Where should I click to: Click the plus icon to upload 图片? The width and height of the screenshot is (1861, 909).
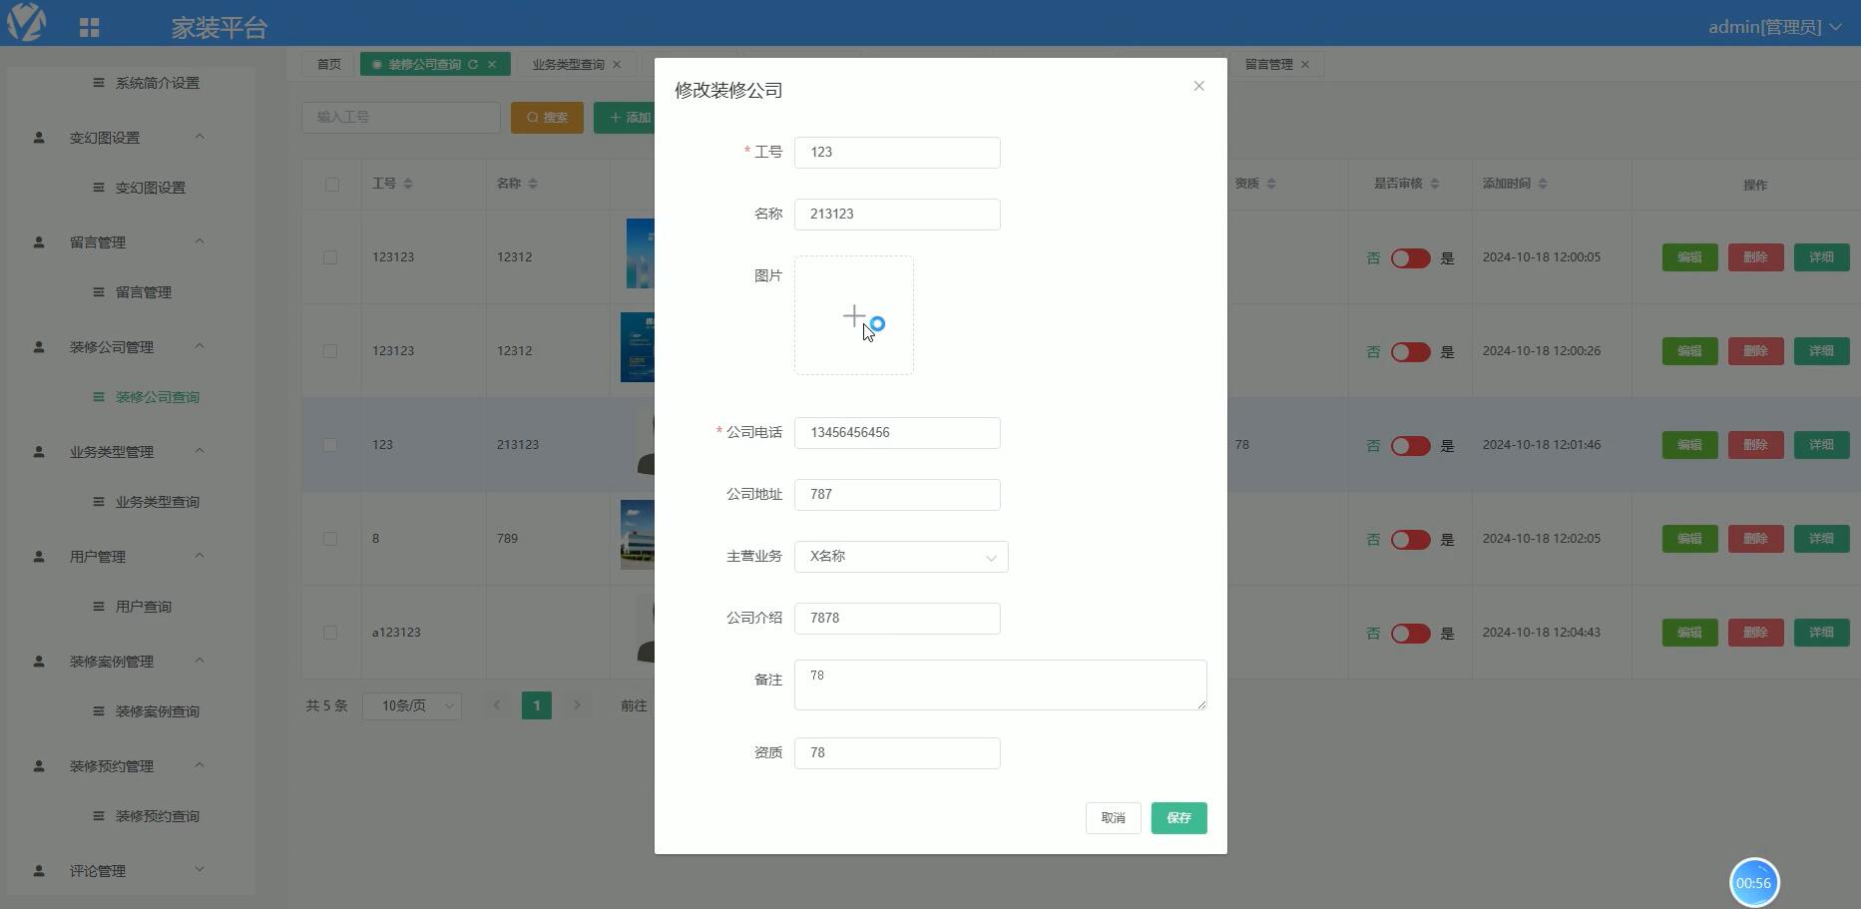click(853, 315)
